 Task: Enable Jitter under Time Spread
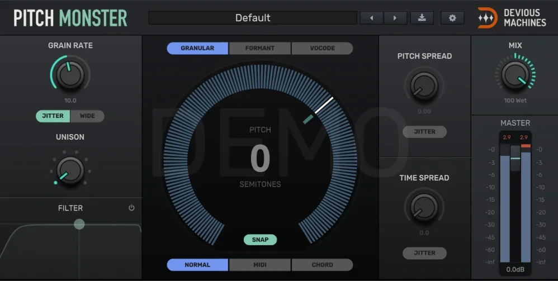tap(424, 253)
